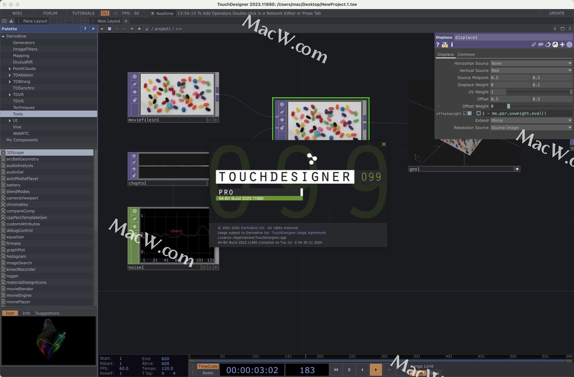Open the pane dropdown arrow in path bar
574x377 pixels.
102,29
